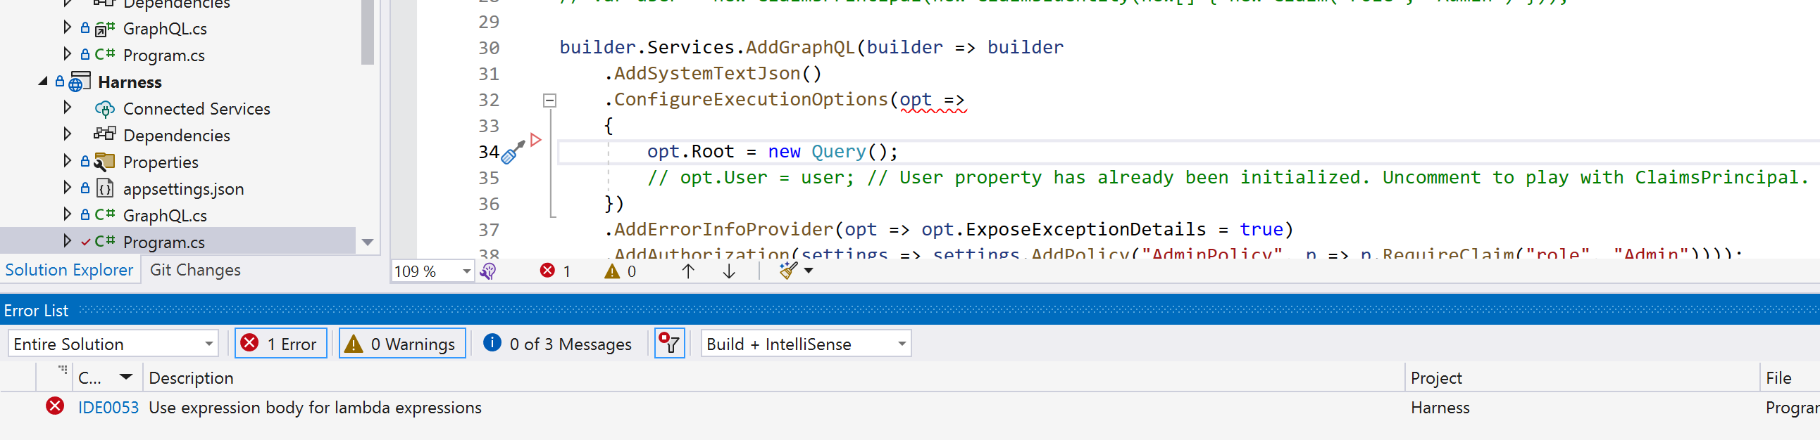Screen dimensions: 1820x440
Task: Toggle the 0 of 3 Messages filter
Action: tap(558, 344)
